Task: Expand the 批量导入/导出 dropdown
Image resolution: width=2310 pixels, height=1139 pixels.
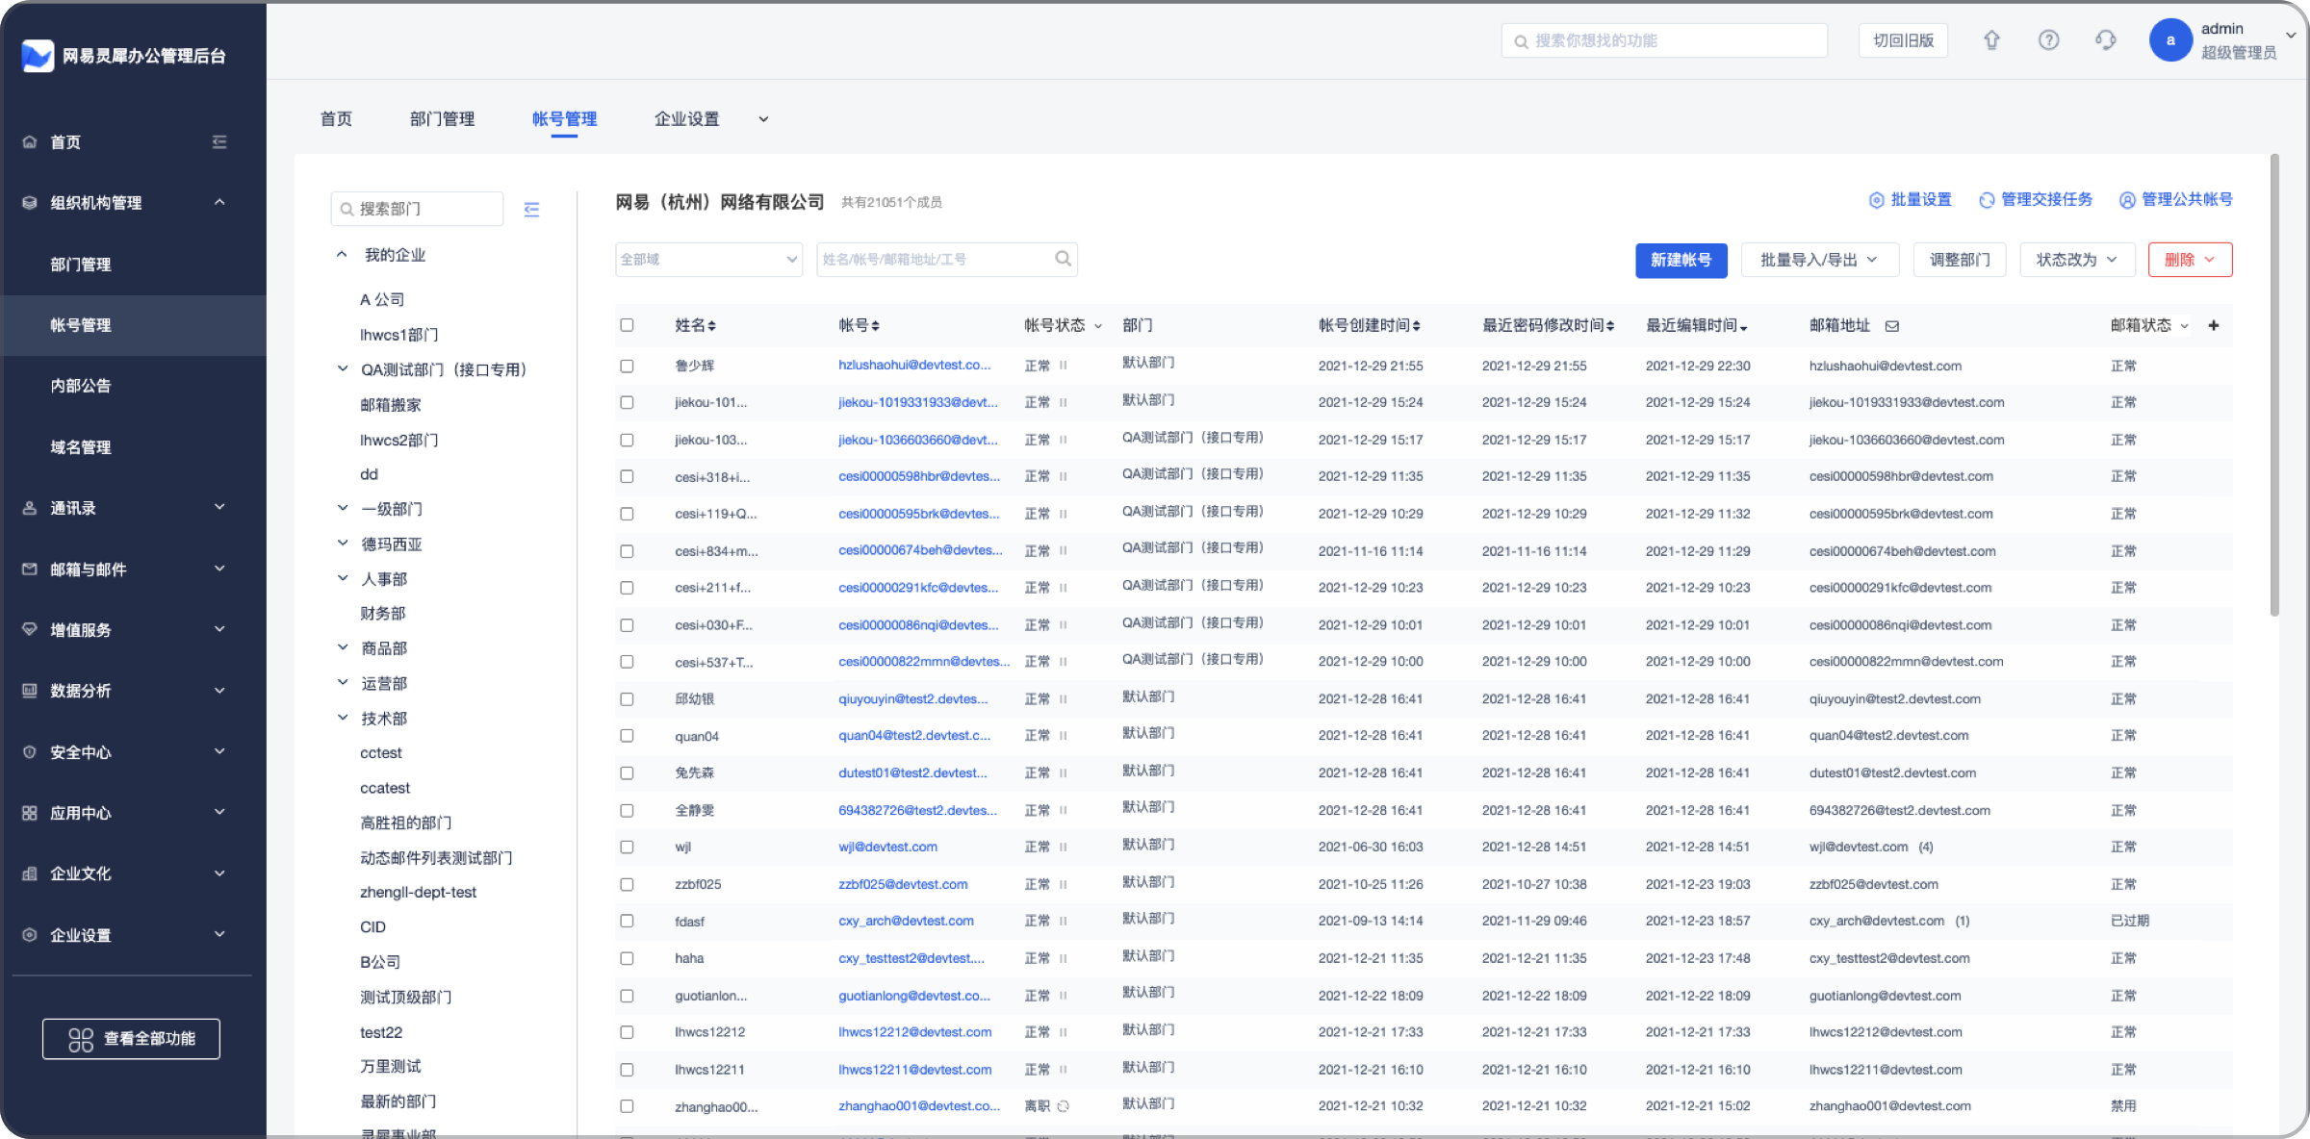Action: tap(1818, 260)
